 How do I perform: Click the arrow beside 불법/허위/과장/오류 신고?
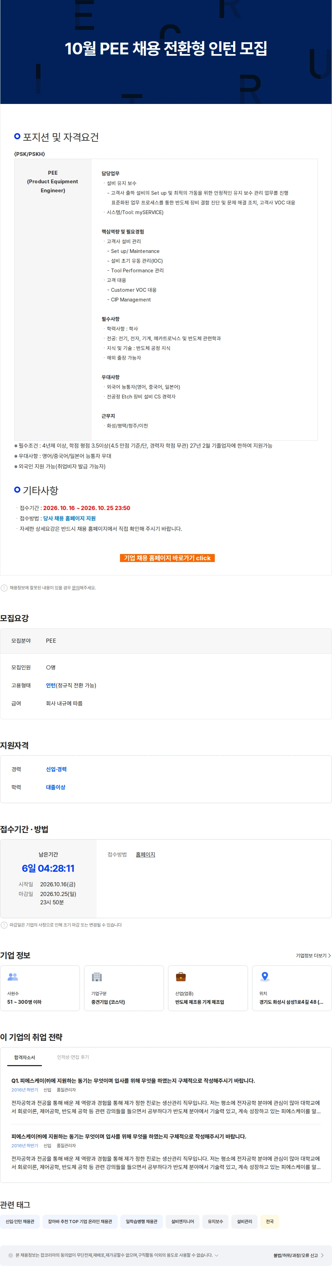pyautogui.click(x=323, y=1255)
